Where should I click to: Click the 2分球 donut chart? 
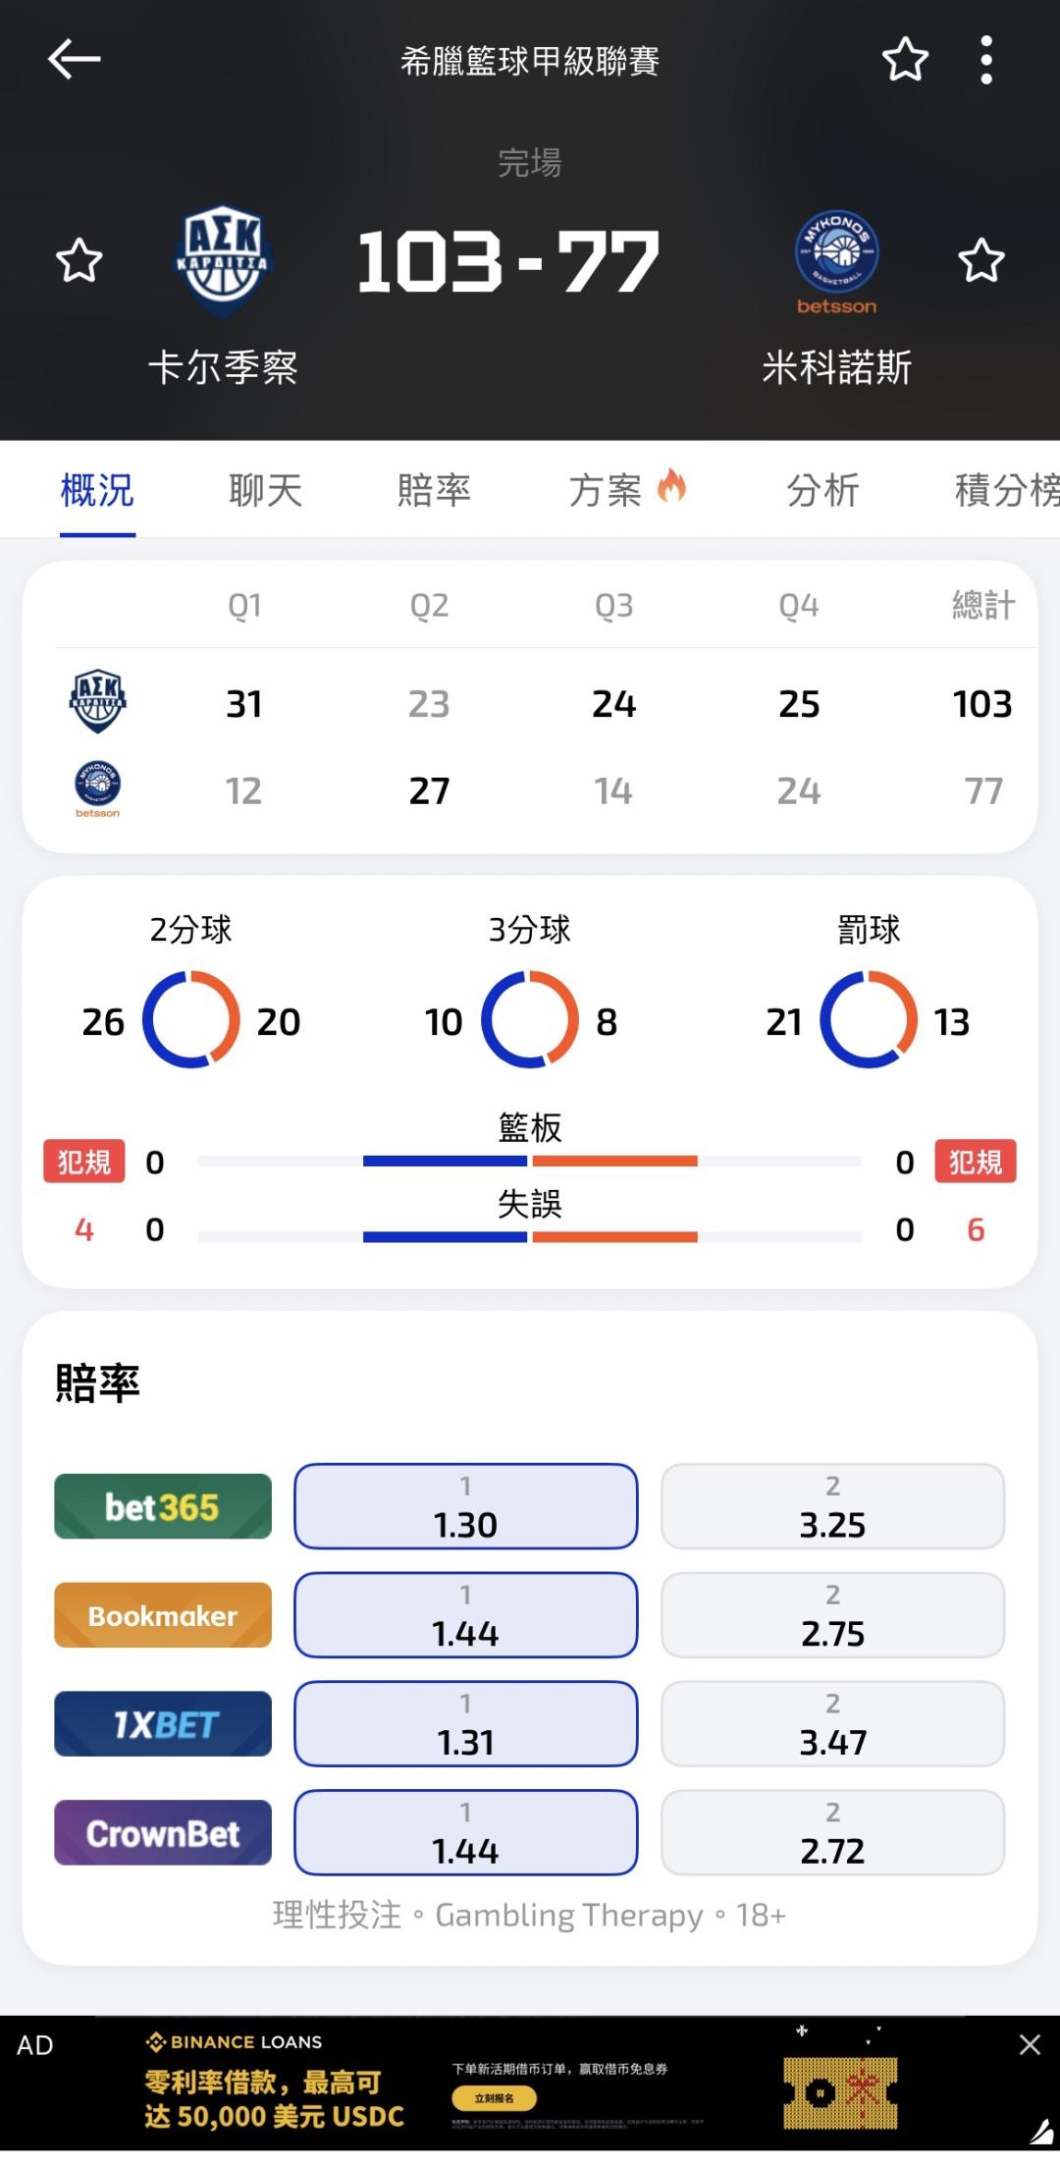[x=191, y=1020]
